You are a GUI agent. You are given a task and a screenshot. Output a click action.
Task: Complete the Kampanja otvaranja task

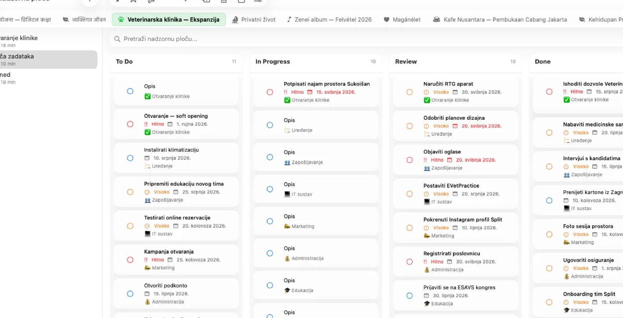pyautogui.click(x=130, y=260)
